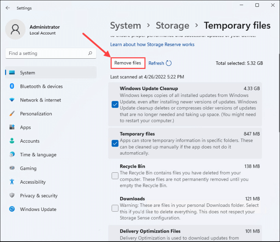Uncheck the Windows Update Cleanup checkbox
Viewport: 280px width, 242px height.
point(115,105)
